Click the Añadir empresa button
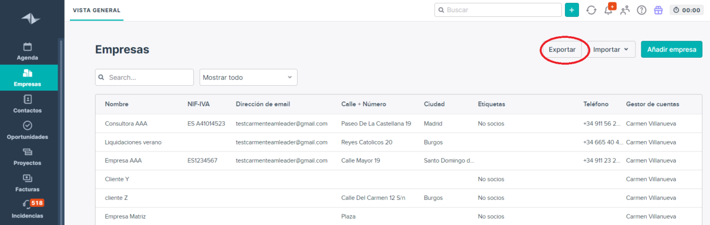710x225 pixels. click(672, 50)
